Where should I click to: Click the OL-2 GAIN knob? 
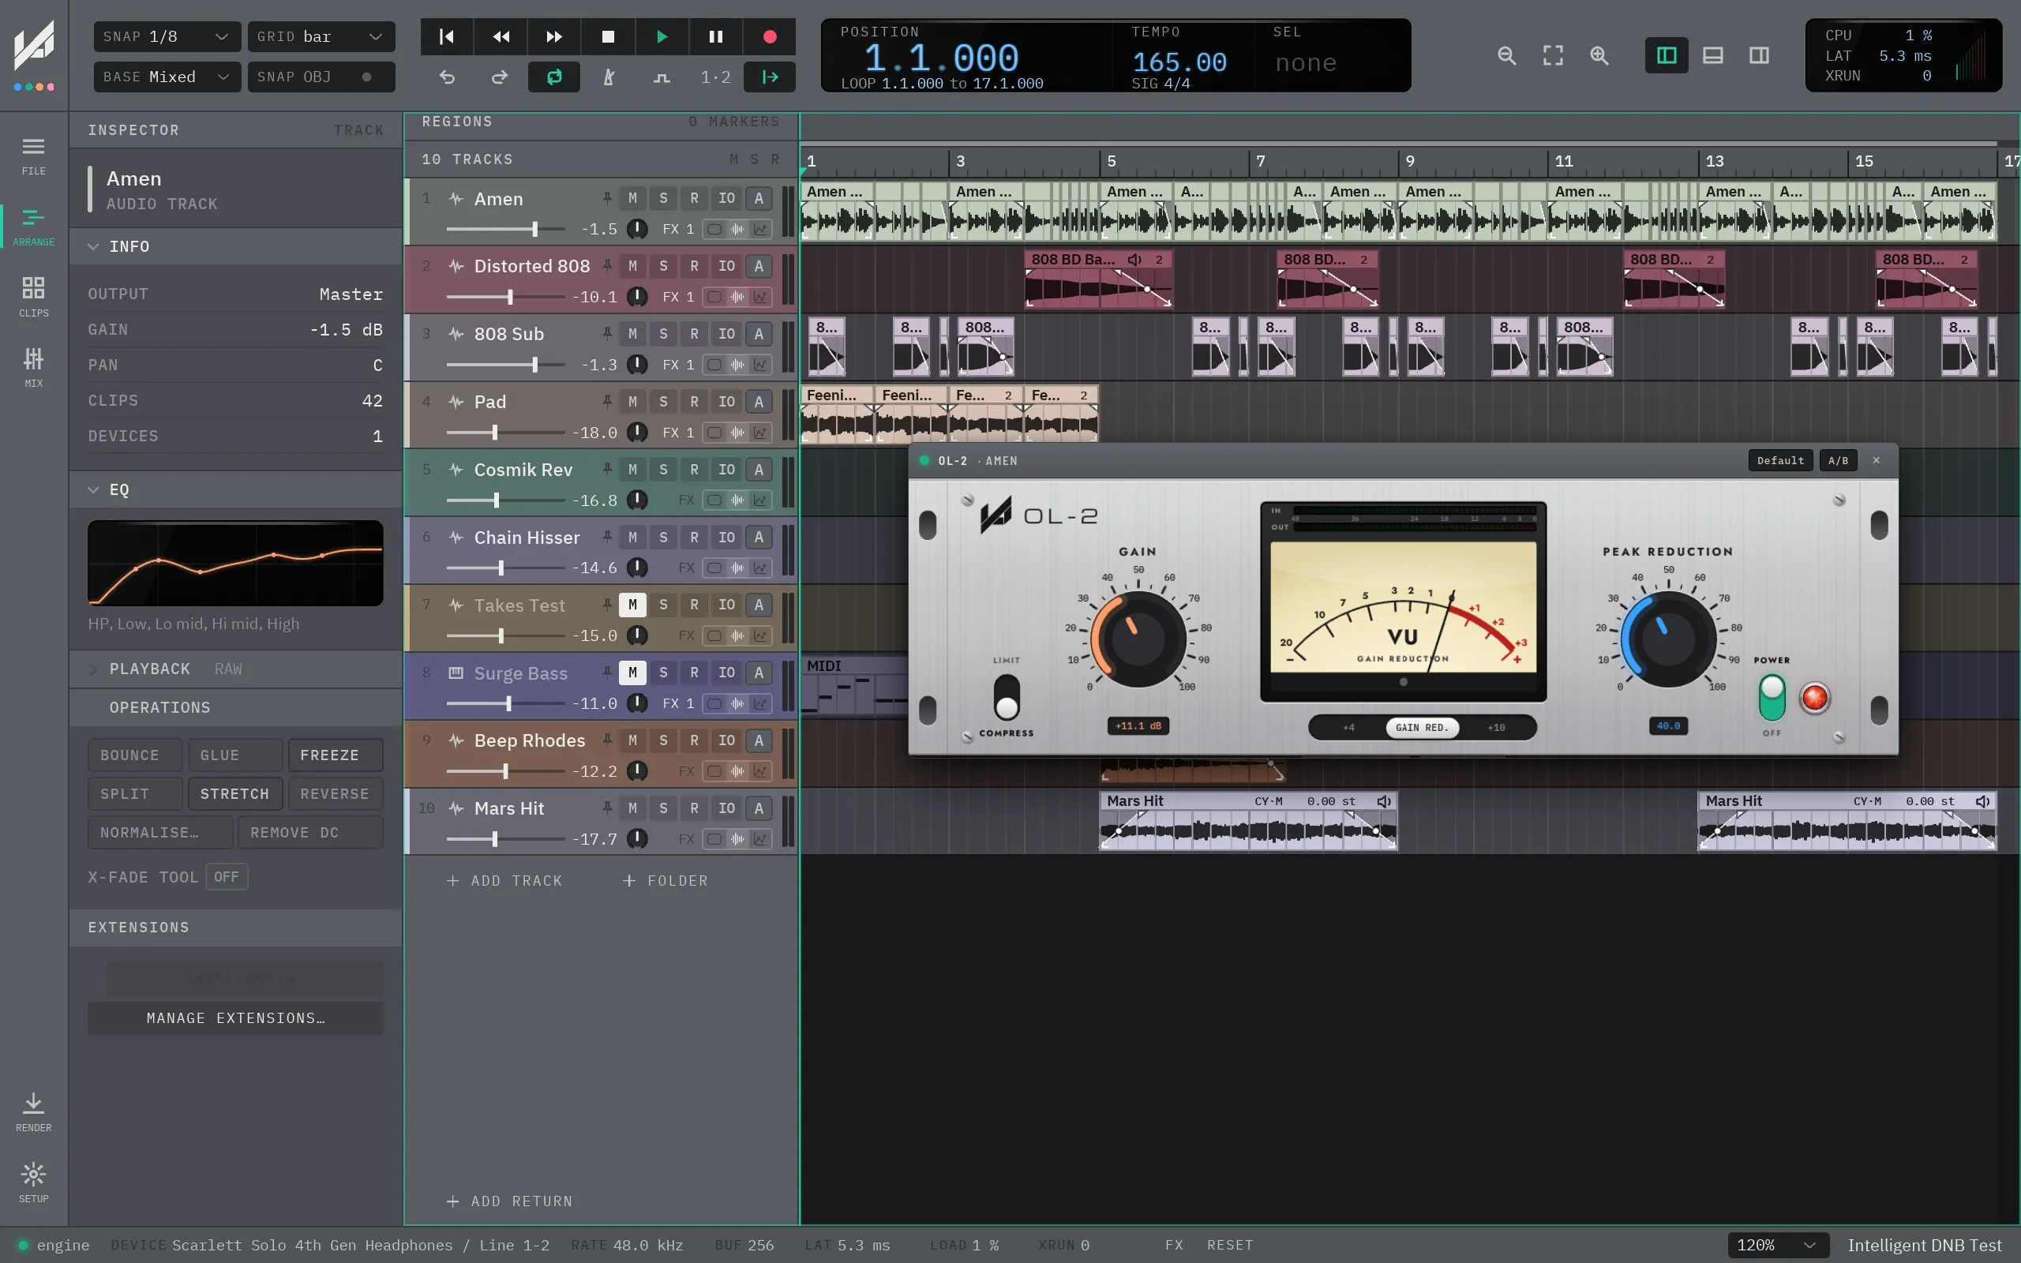[1138, 639]
